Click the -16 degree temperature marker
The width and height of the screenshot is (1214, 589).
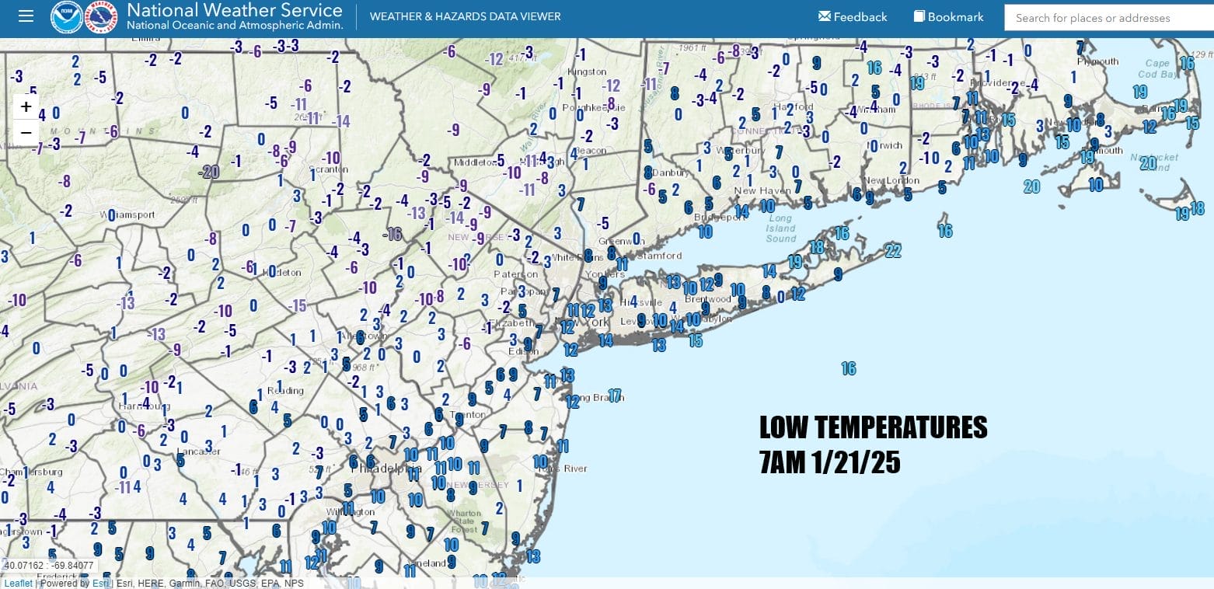click(x=393, y=234)
